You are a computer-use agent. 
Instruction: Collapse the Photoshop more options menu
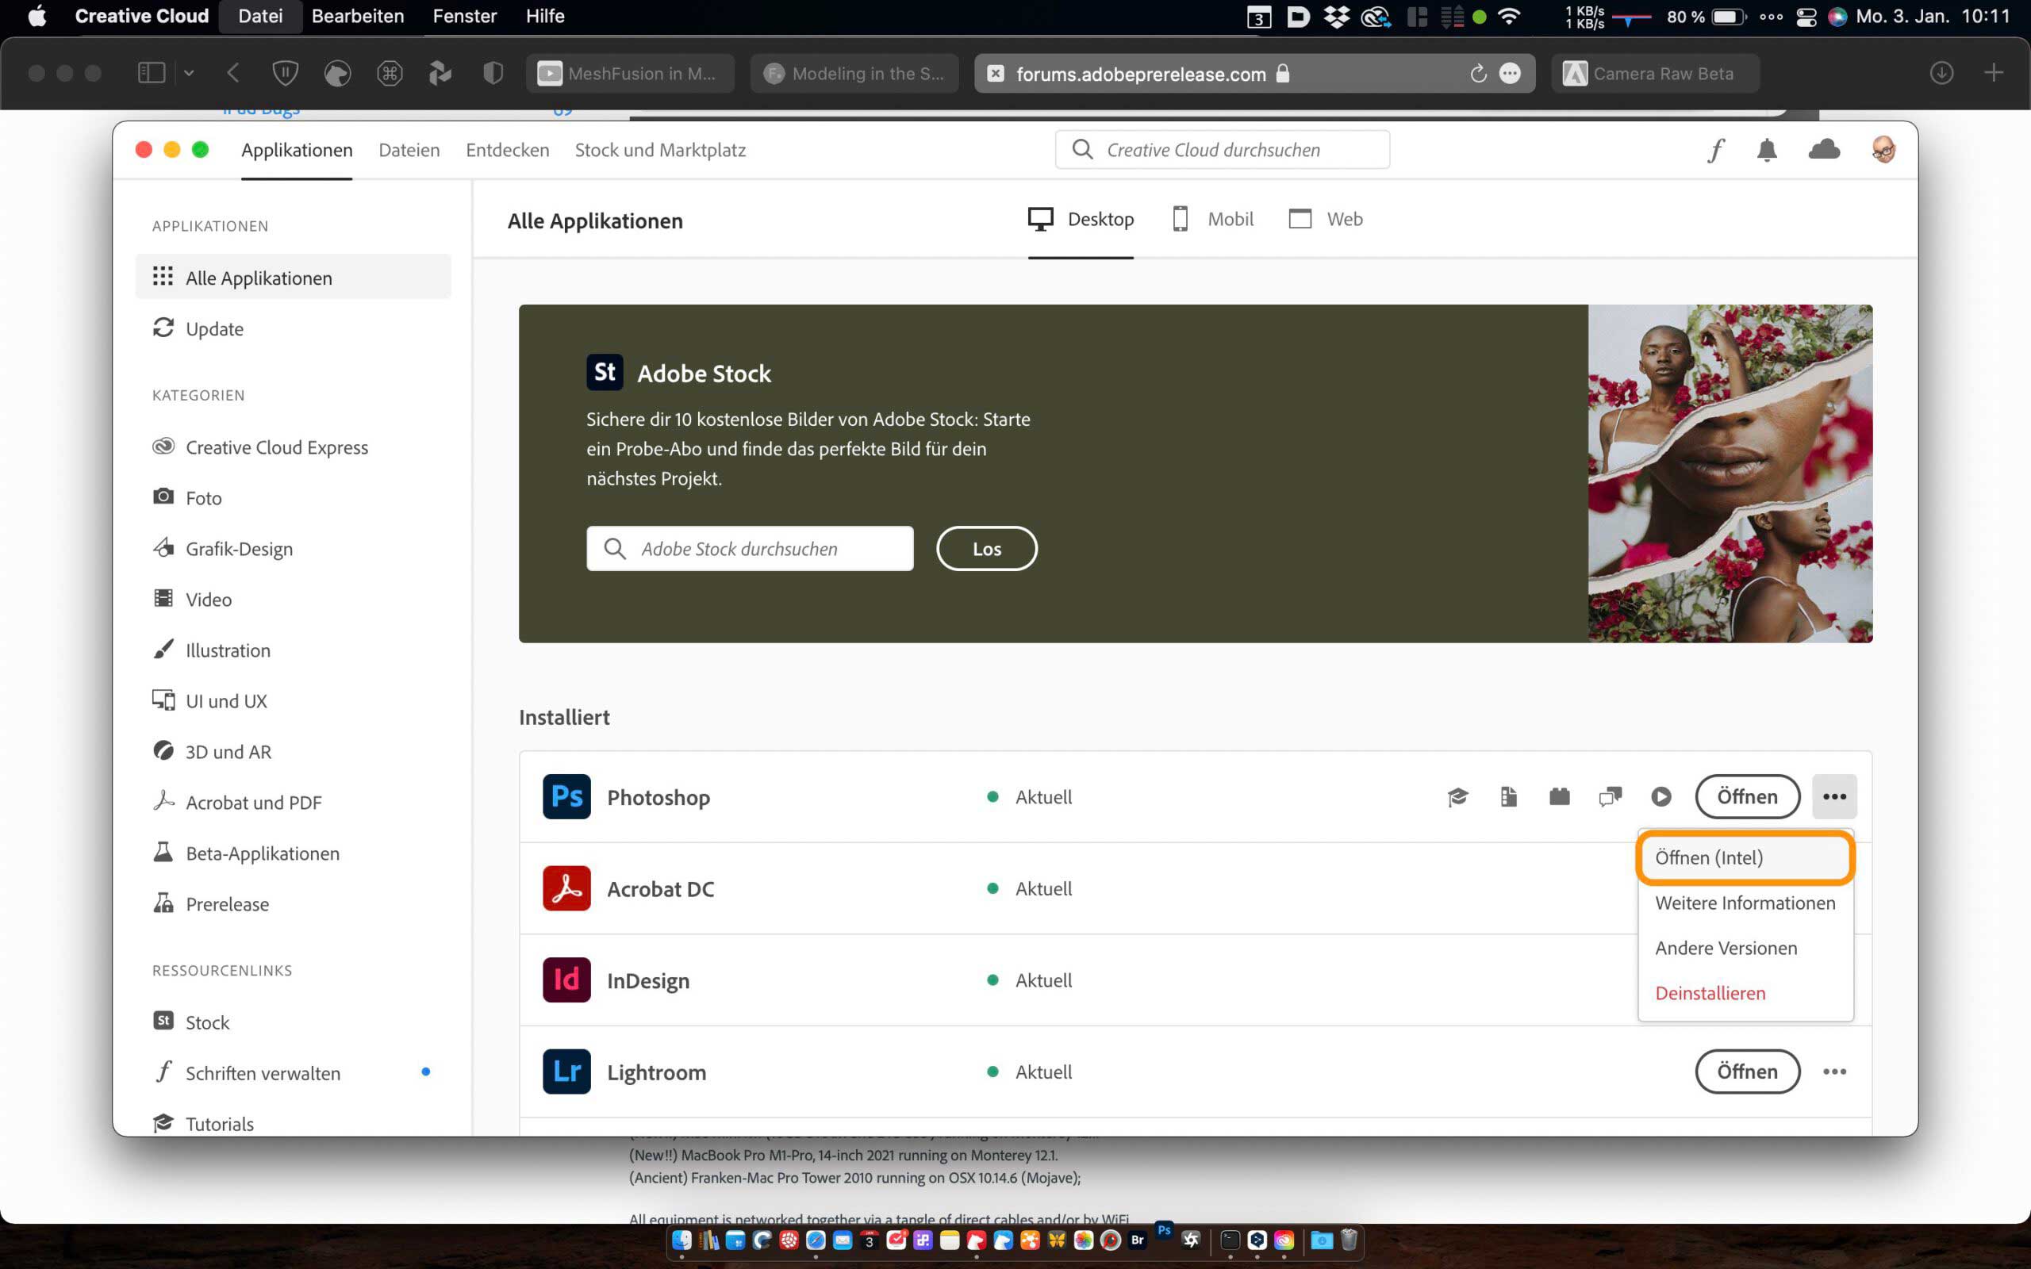pyautogui.click(x=1834, y=796)
